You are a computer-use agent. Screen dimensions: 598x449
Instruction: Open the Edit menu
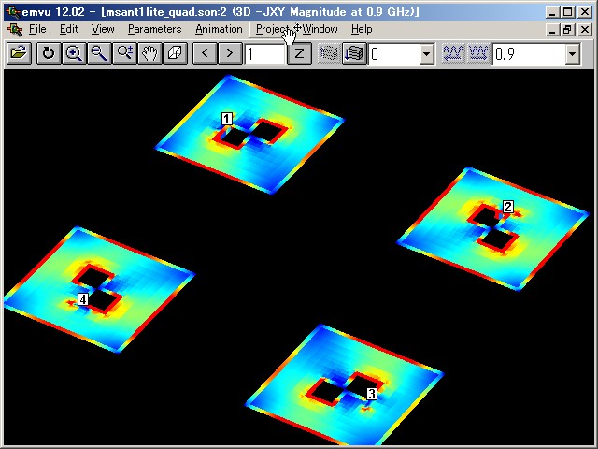coord(68,29)
